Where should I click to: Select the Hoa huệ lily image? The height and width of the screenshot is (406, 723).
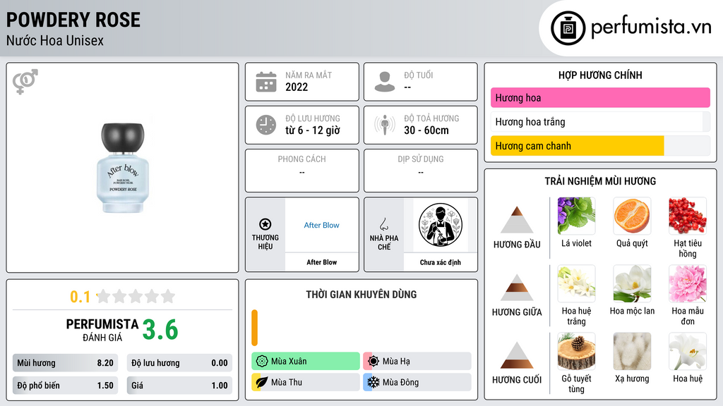(x=688, y=351)
